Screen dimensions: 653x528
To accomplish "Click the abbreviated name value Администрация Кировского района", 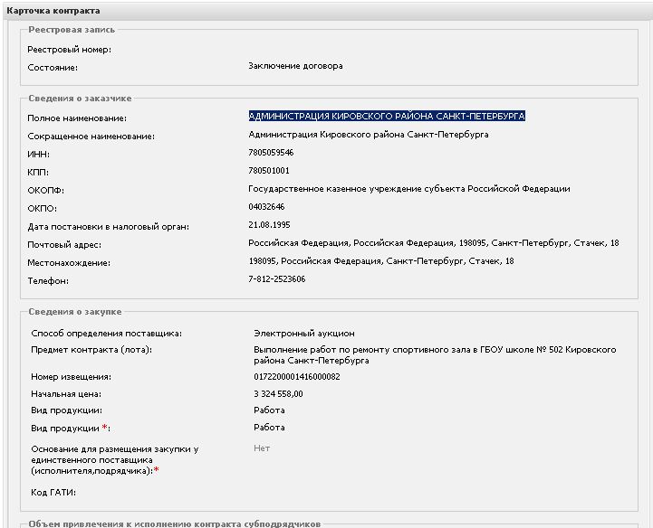I will [368, 135].
